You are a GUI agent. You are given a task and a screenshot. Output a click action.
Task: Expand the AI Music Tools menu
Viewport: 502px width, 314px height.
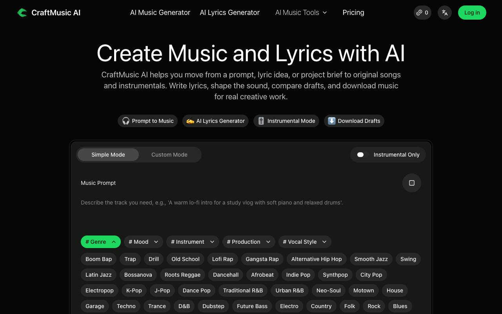pos(301,13)
